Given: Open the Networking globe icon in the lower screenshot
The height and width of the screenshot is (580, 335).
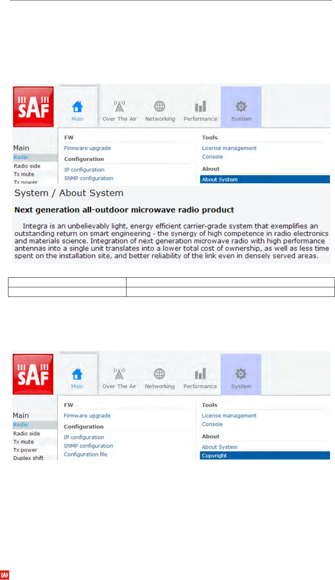Looking at the screenshot, I should tap(159, 374).
